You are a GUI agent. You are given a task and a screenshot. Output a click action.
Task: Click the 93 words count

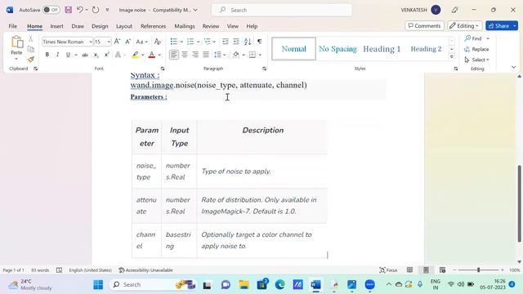pos(40,270)
